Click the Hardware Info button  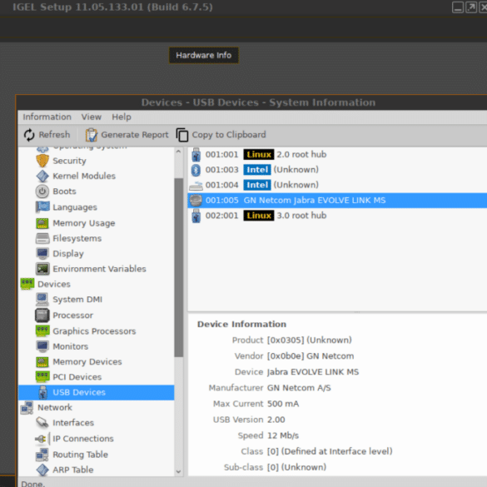pyautogui.click(x=204, y=56)
